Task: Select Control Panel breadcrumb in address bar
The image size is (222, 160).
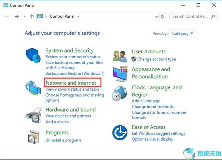Action: (x=62, y=17)
